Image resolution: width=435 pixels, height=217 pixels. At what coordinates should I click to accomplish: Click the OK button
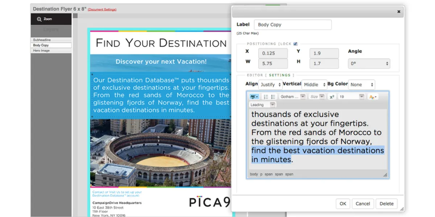[x=343, y=204]
